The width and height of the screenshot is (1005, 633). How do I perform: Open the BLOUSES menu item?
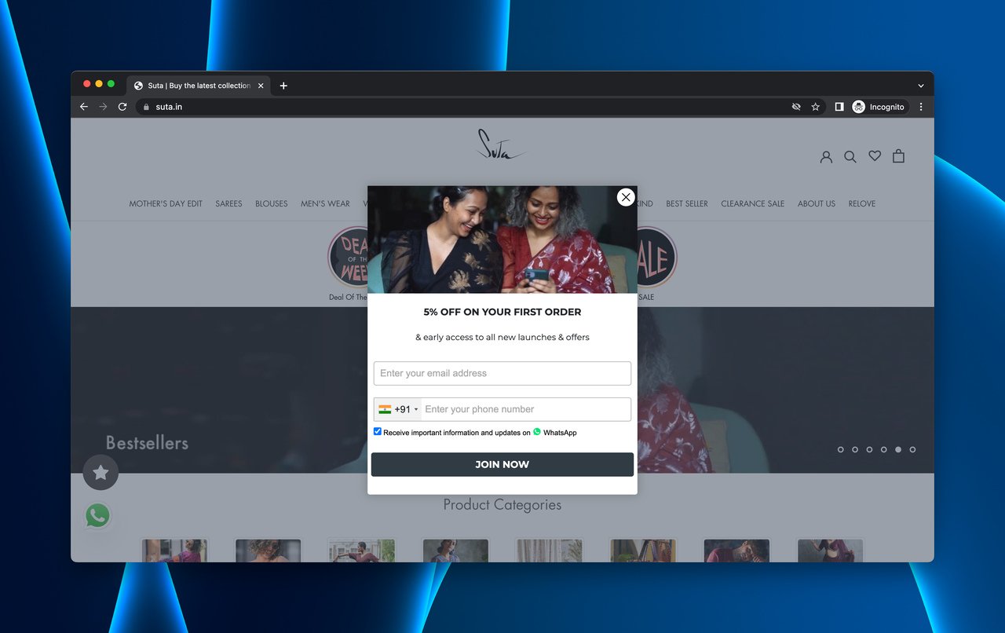tap(272, 203)
